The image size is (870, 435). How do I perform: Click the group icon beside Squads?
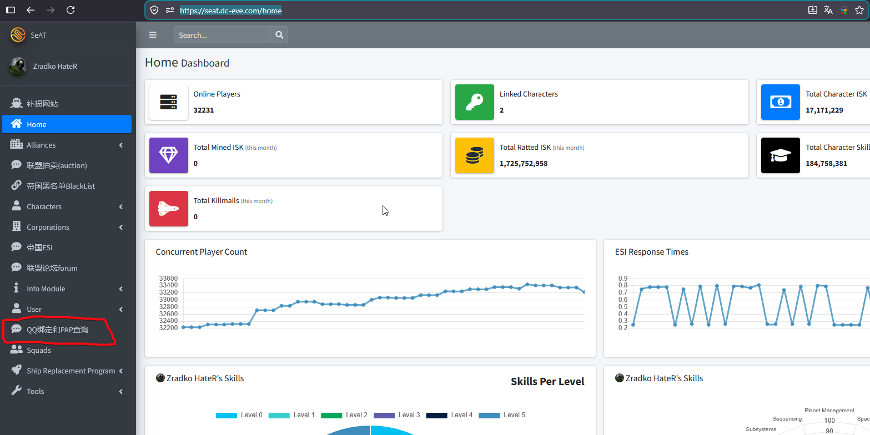coord(17,350)
